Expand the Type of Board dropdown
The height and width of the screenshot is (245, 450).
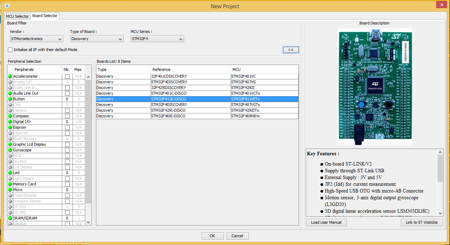tap(97, 39)
